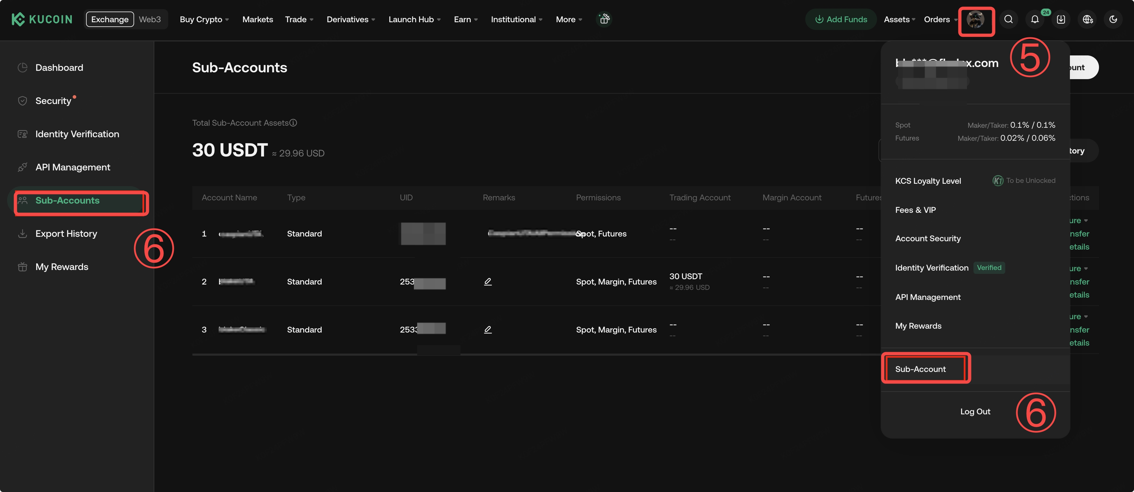Open Markets in the top navigation
The image size is (1134, 492).
tap(258, 19)
